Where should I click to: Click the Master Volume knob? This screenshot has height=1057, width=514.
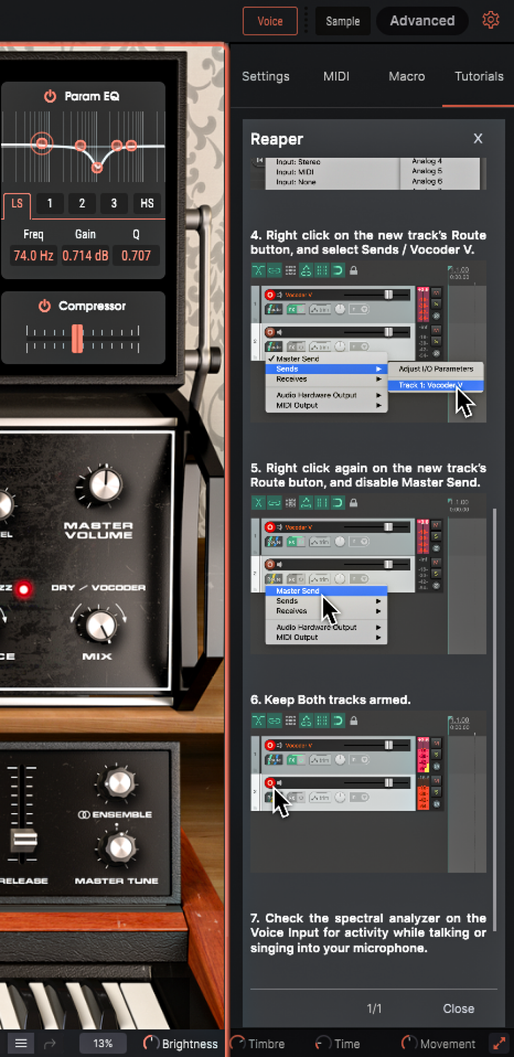pos(105,485)
